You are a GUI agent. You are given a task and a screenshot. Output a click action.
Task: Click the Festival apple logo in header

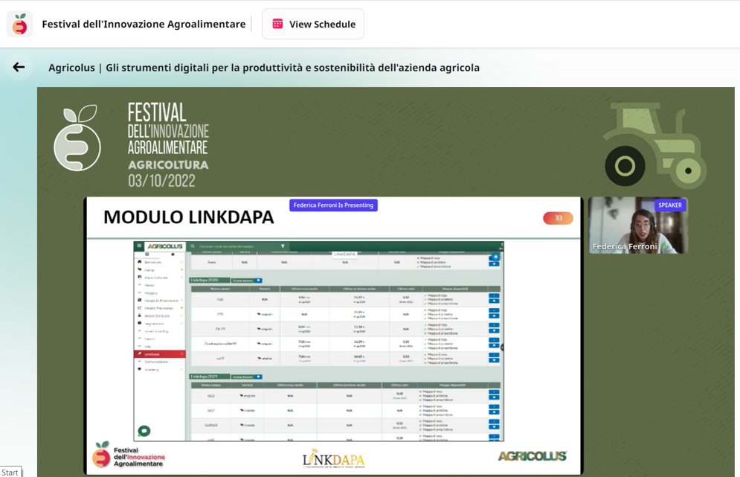coord(19,24)
